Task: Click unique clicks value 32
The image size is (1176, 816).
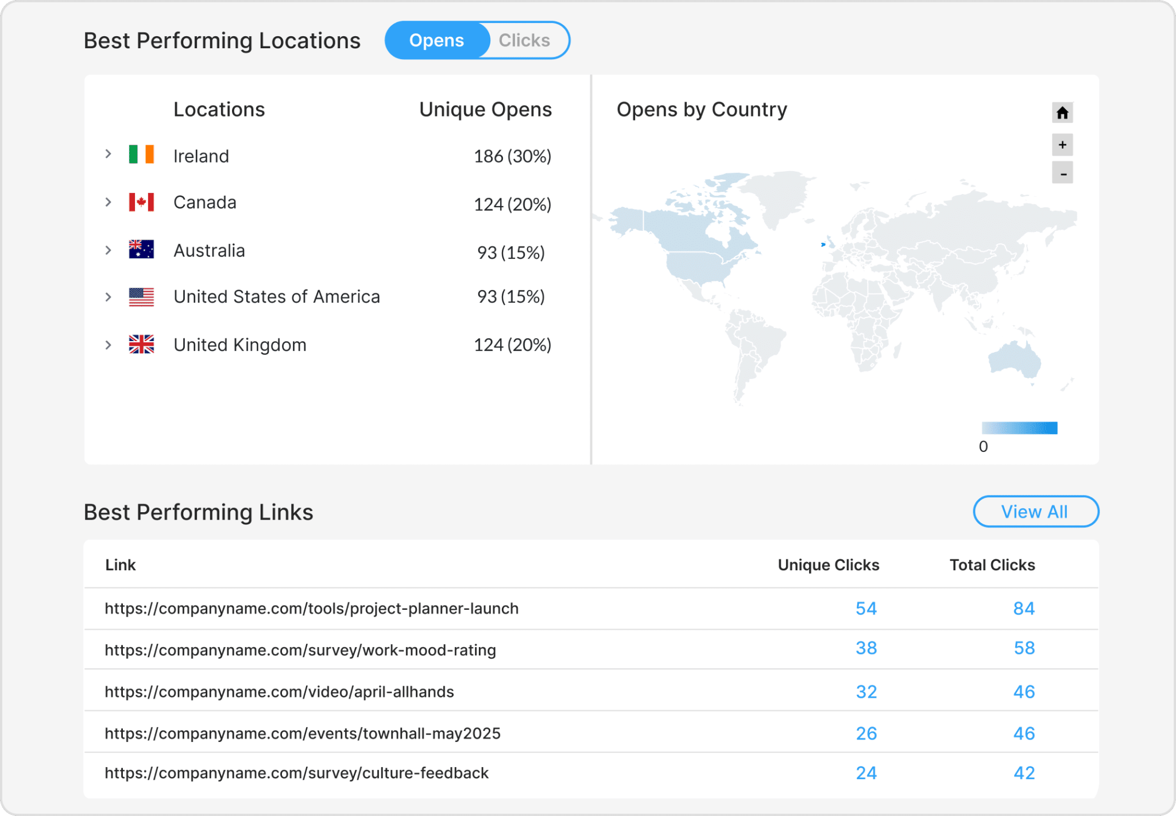Action: click(x=866, y=691)
